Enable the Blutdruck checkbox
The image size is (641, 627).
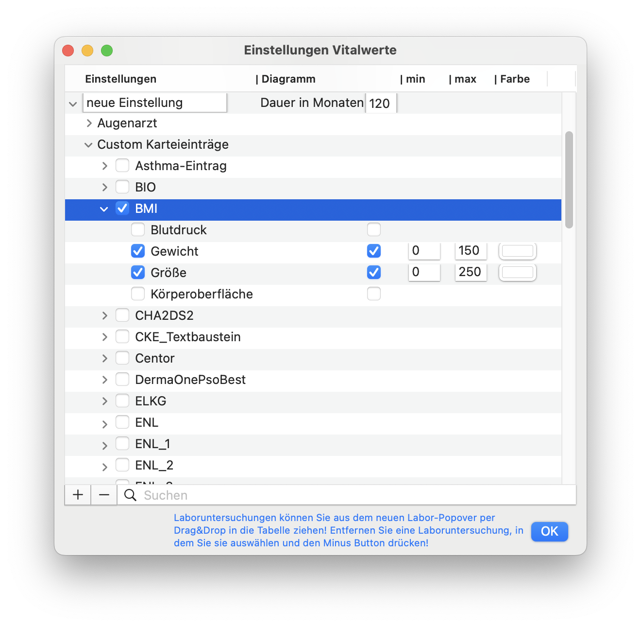point(138,230)
